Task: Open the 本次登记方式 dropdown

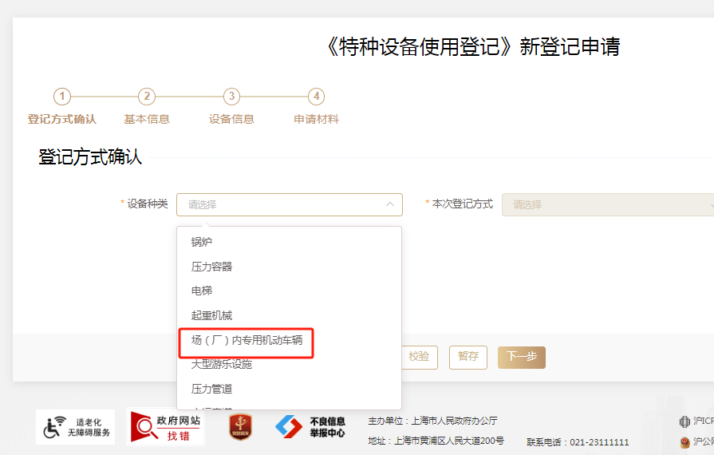Action: [x=608, y=204]
